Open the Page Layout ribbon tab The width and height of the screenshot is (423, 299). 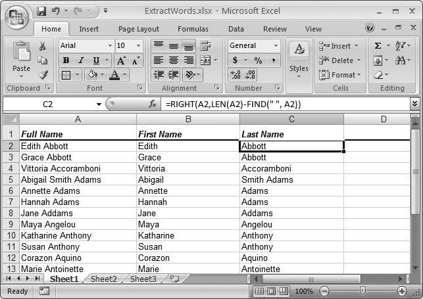tap(139, 29)
